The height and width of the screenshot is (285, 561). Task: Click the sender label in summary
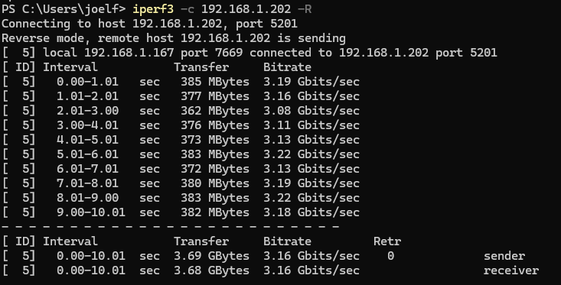504,256
